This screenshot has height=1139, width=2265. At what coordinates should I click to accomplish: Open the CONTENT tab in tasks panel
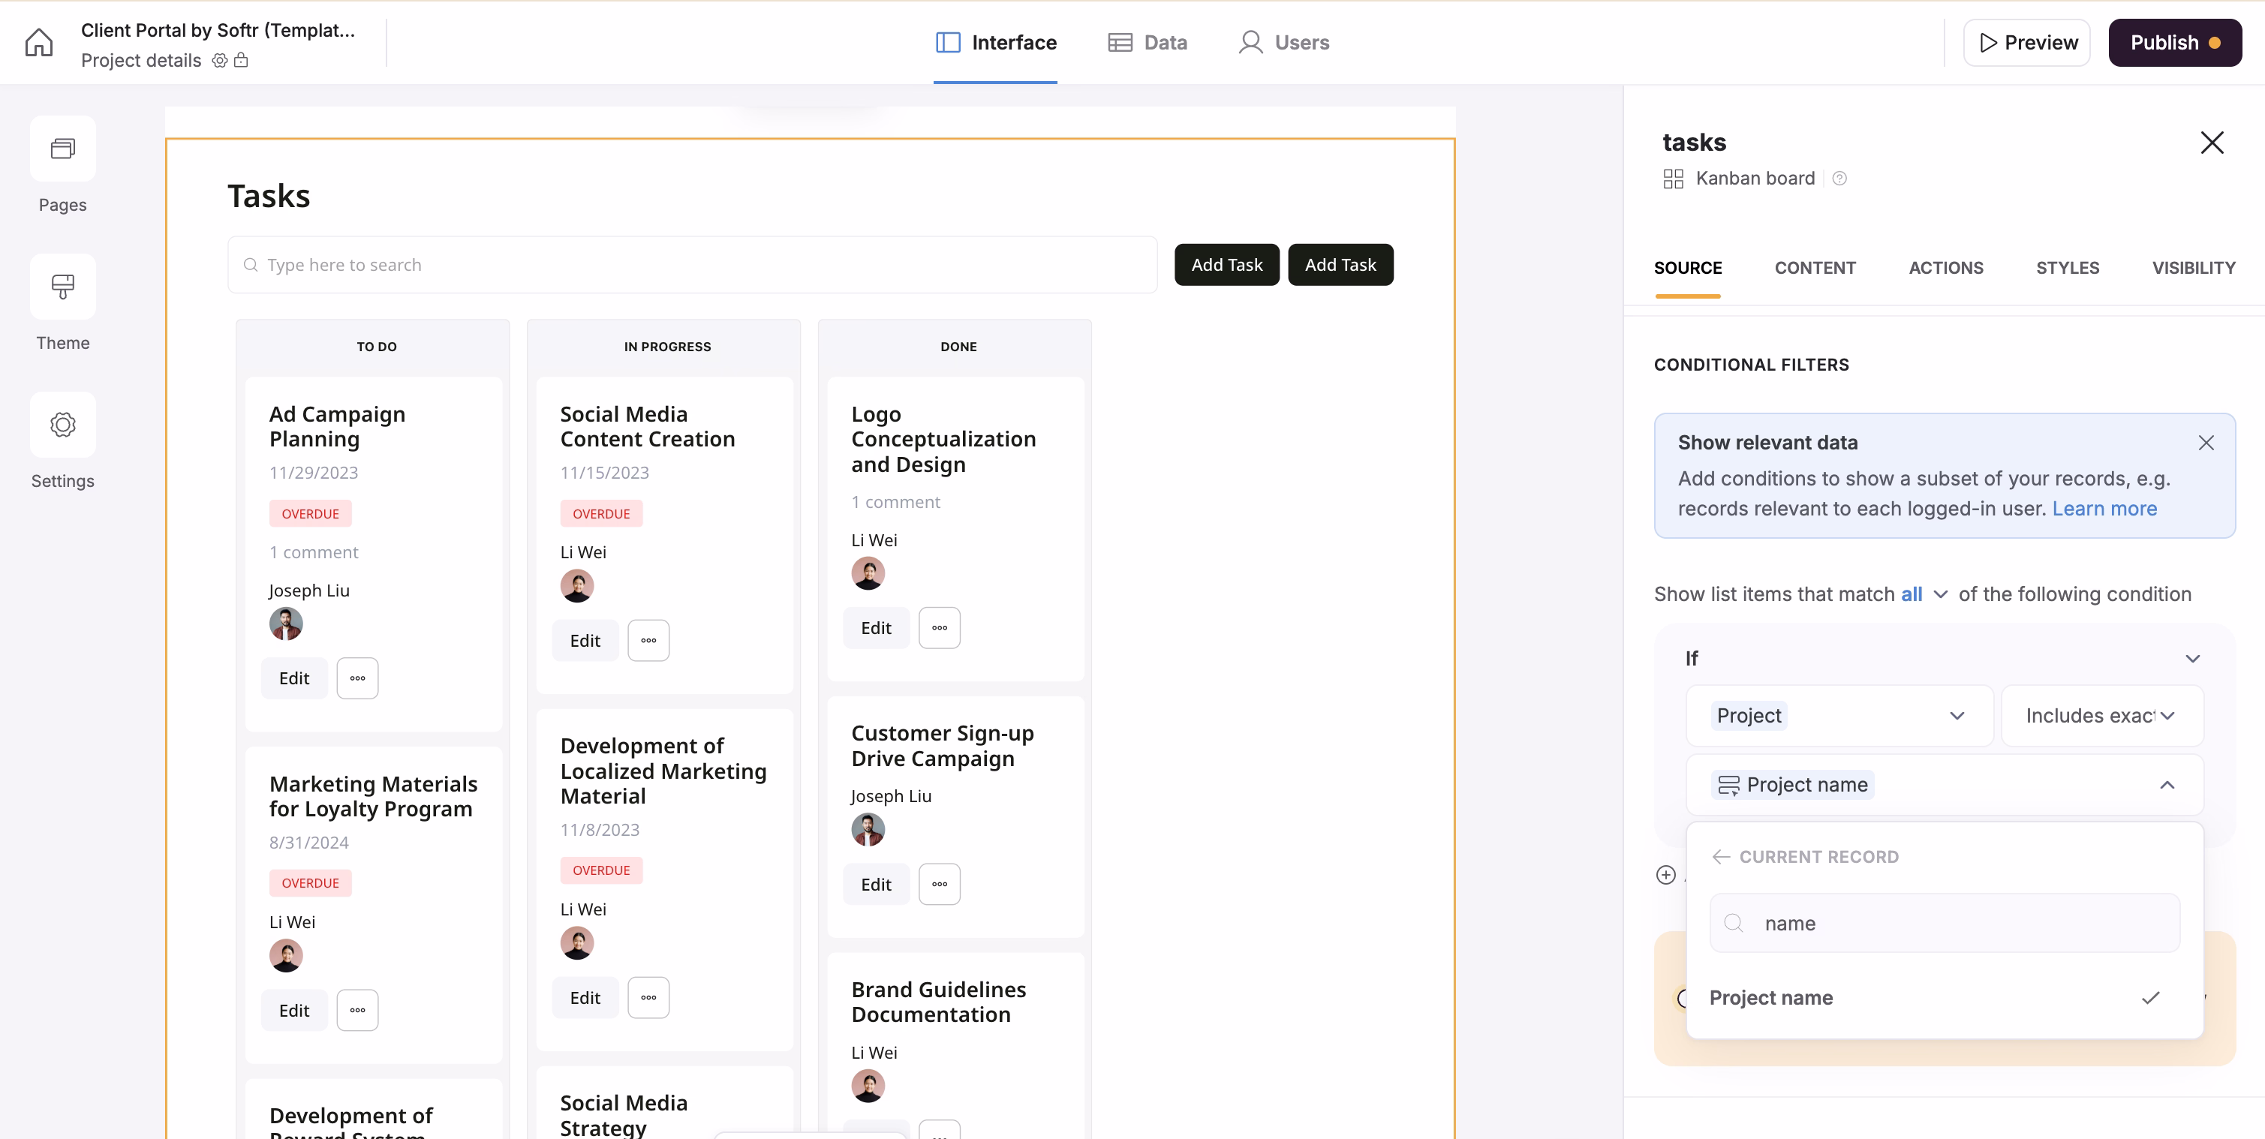pyautogui.click(x=1815, y=268)
